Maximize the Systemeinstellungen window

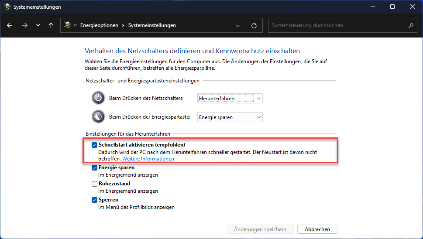392,7
